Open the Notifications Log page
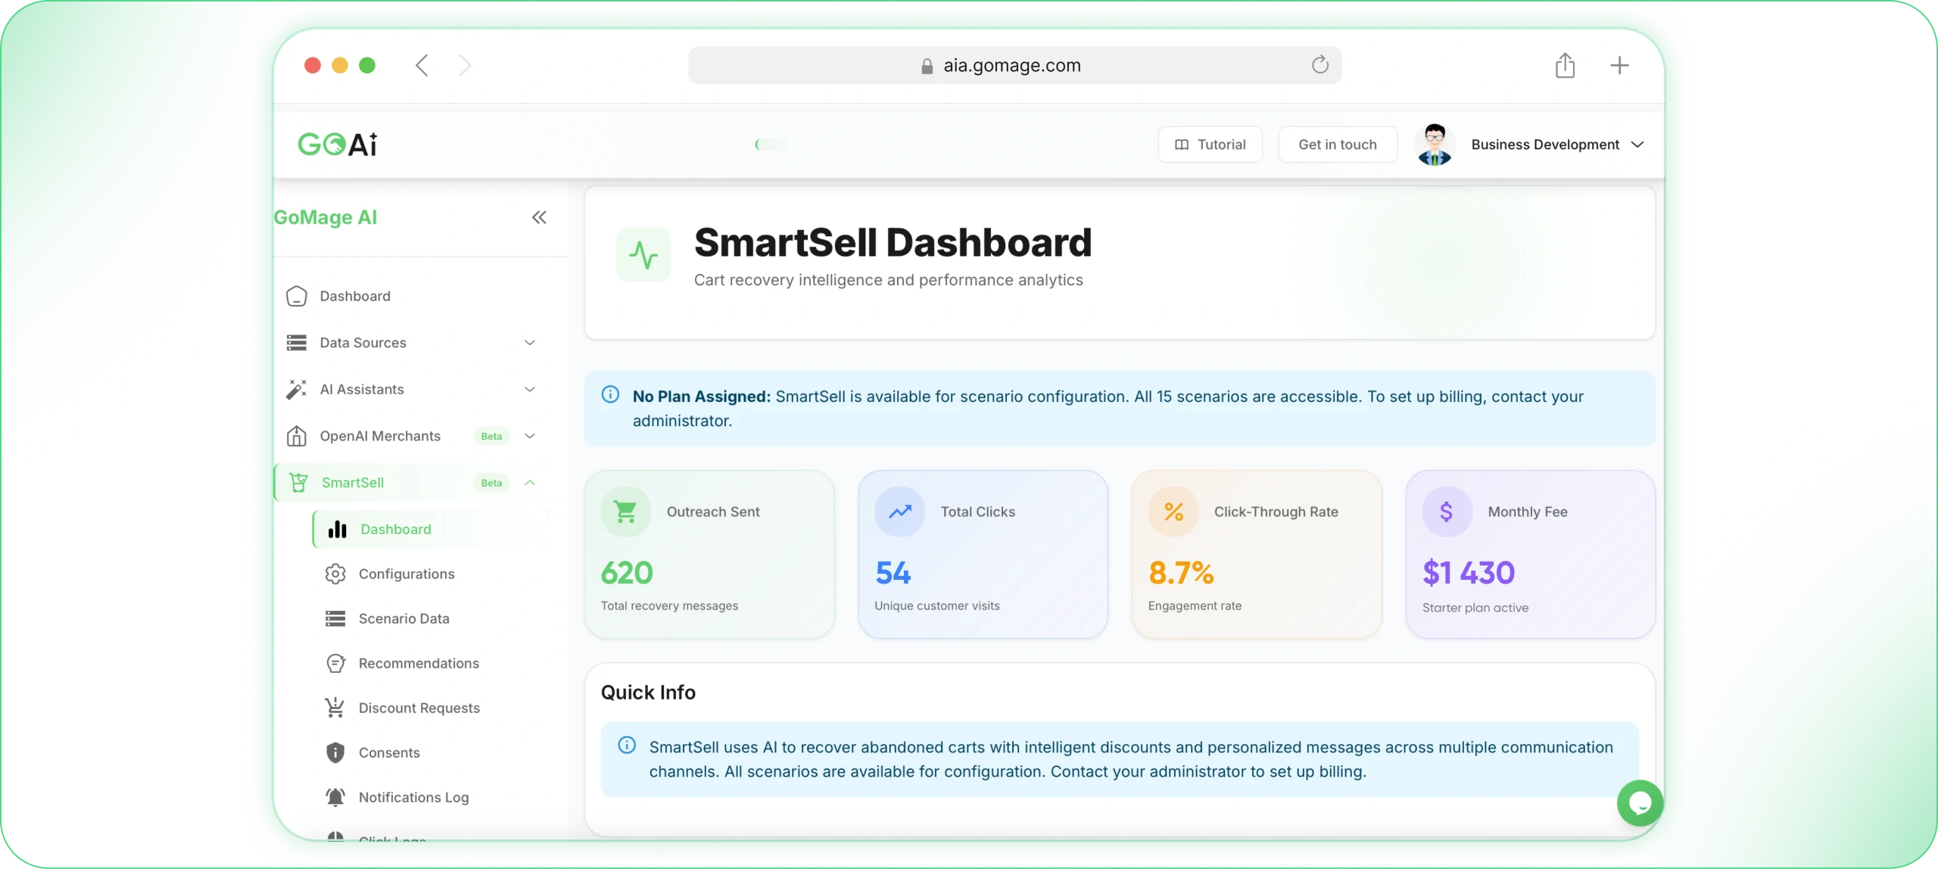This screenshot has height=869, width=1938. coord(430,797)
